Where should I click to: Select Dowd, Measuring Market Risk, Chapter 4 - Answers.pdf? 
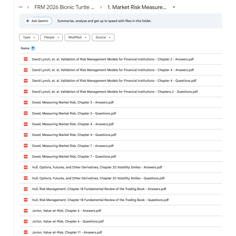(73, 124)
